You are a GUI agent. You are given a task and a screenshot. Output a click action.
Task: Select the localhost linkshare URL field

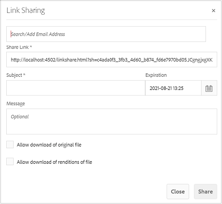111,60
